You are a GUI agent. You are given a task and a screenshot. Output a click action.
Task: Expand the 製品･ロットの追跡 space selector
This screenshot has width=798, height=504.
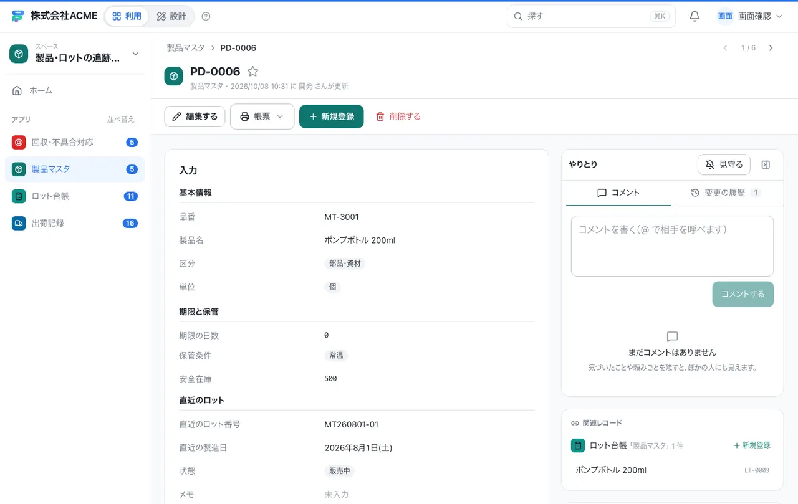pyautogui.click(x=75, y=54)
